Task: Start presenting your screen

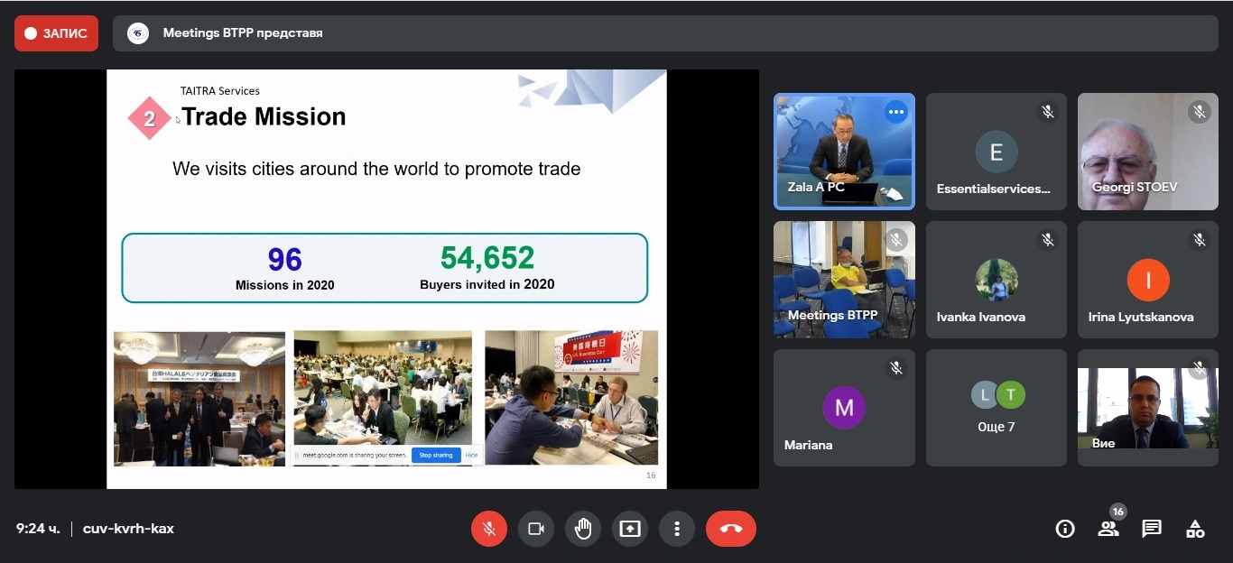Action: (630, 529)
